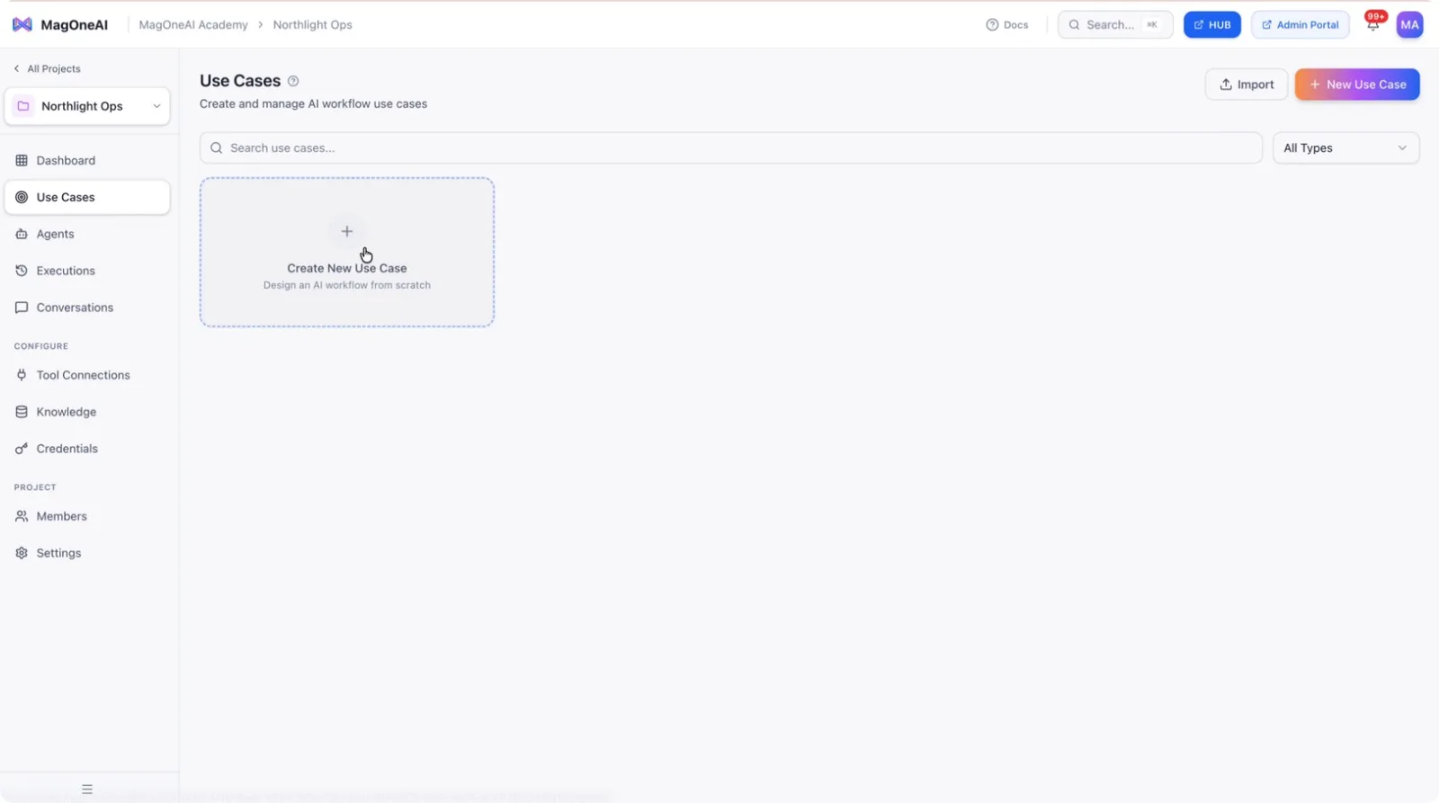Open the Dashboard page
Viewport: 1439px width, 803px height.
pyautogui.click(x=87, y=160)
